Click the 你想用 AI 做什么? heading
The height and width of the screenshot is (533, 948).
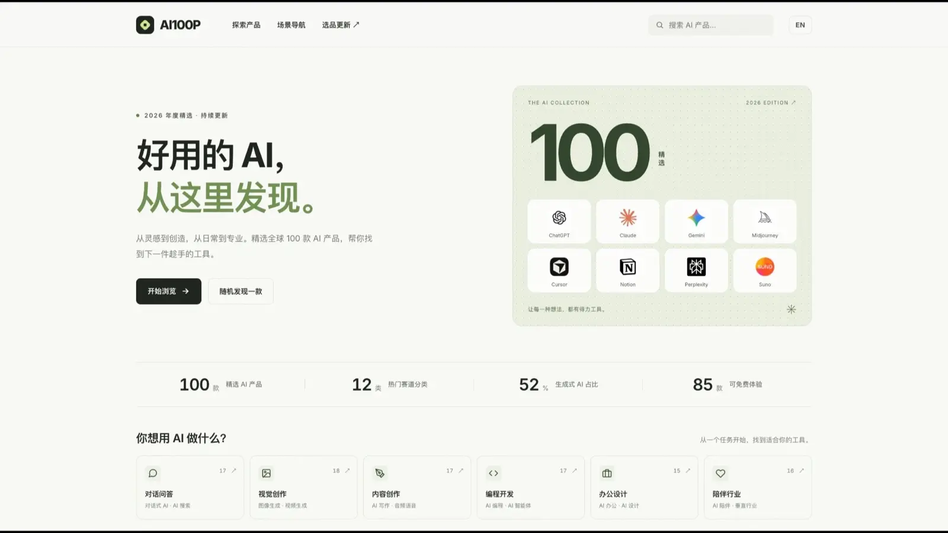point(181,438)
